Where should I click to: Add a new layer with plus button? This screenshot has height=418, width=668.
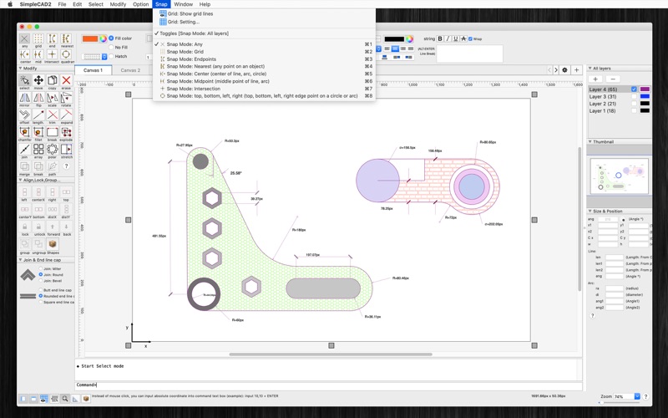(x=595, y=79)
